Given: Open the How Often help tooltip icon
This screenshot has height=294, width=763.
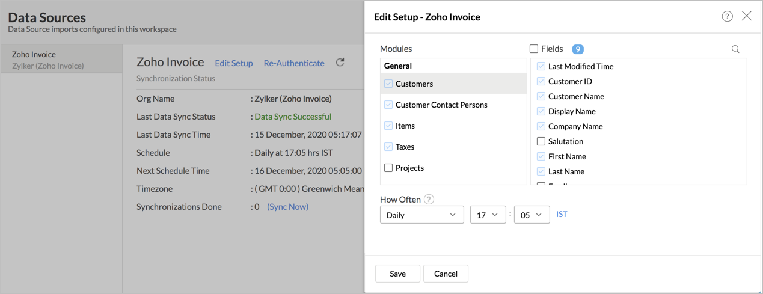Looking at the screenshot, I should click(429, 200).
